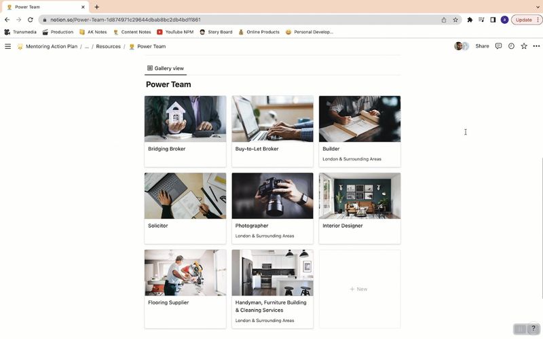This screenshot has width=543, height=339.
Task: Open a new browser tab
Action: coord(96,7)
